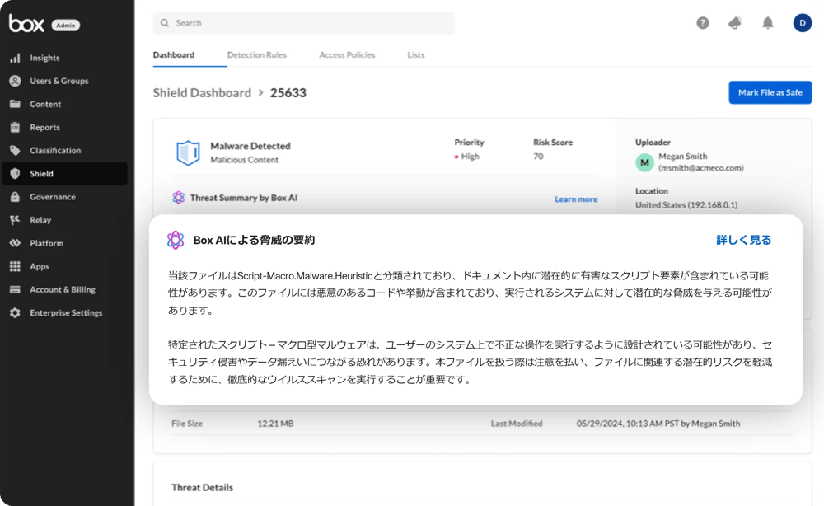Image resolution: width=824 pixels, height=506 pixels.
Task: Open the help question mark icon
Action: (x=703, y=23)
